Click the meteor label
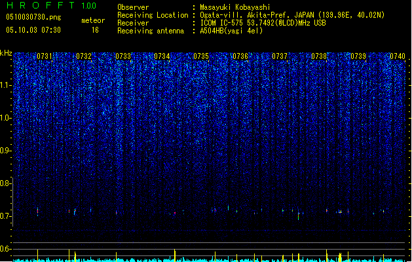412x262 pixels. (x=93, y=20)
